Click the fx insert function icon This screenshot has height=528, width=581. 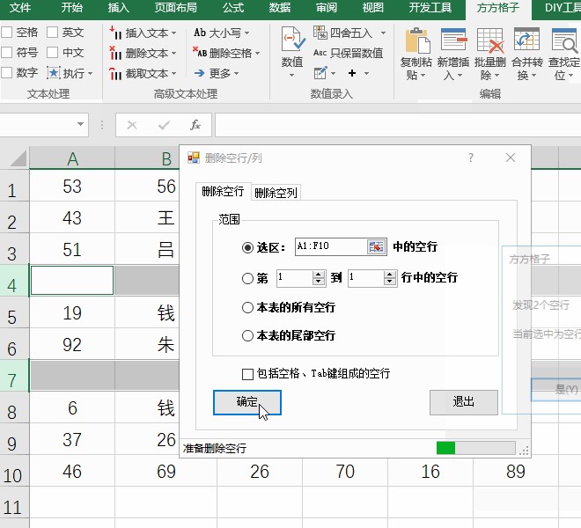[x=195, y=125]
